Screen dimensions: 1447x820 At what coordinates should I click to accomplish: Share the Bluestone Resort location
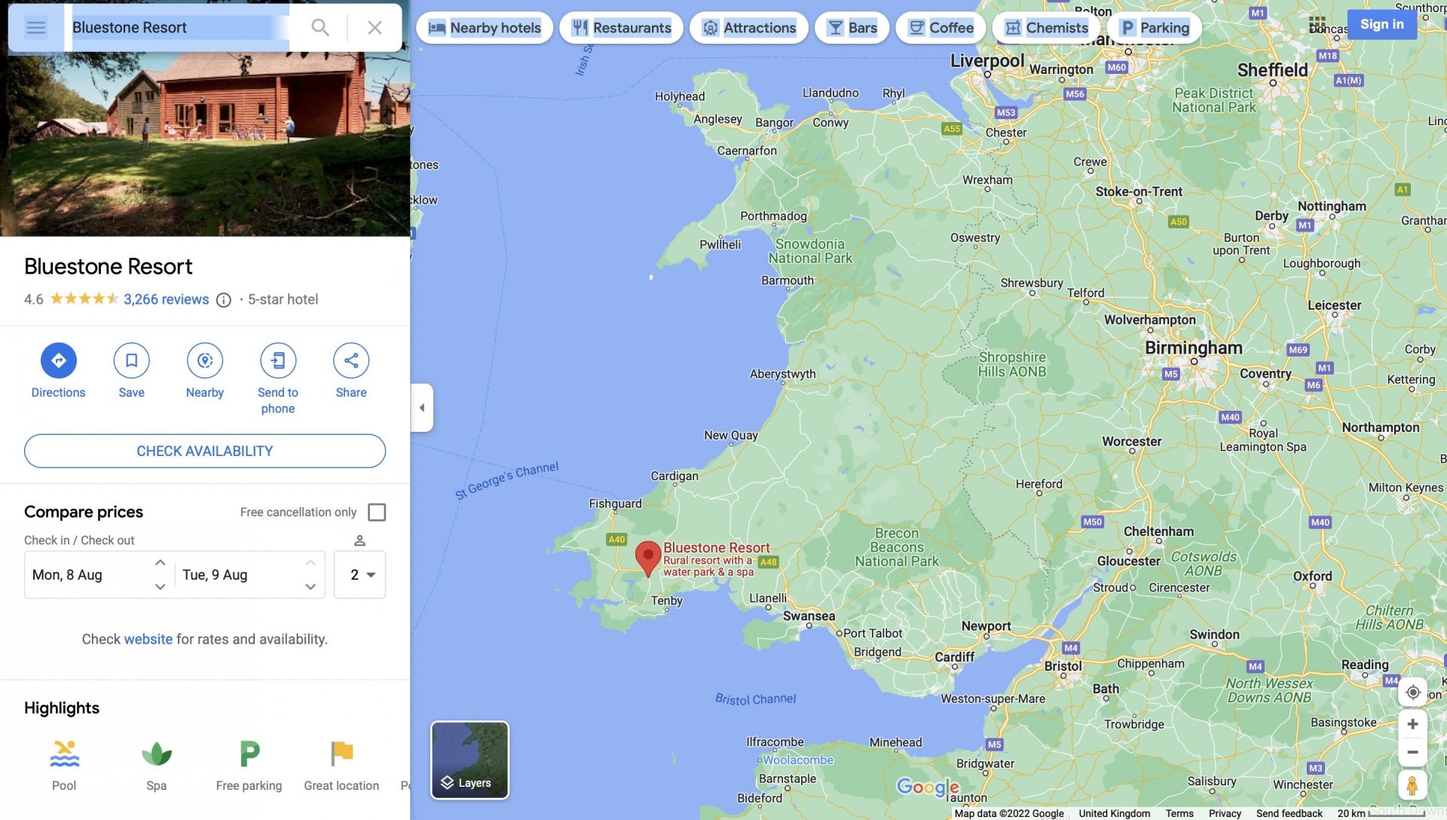point(350,361)
